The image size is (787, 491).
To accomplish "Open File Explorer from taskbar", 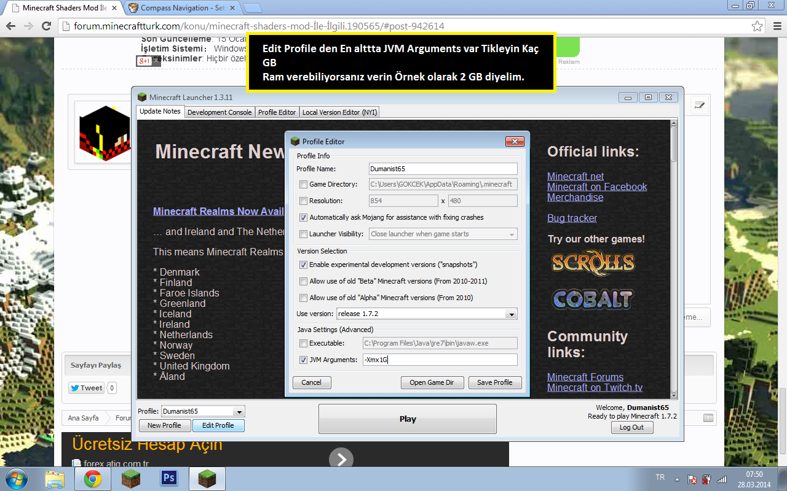I will 55,479.
